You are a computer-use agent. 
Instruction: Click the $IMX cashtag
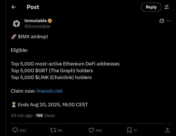(24, 37)
